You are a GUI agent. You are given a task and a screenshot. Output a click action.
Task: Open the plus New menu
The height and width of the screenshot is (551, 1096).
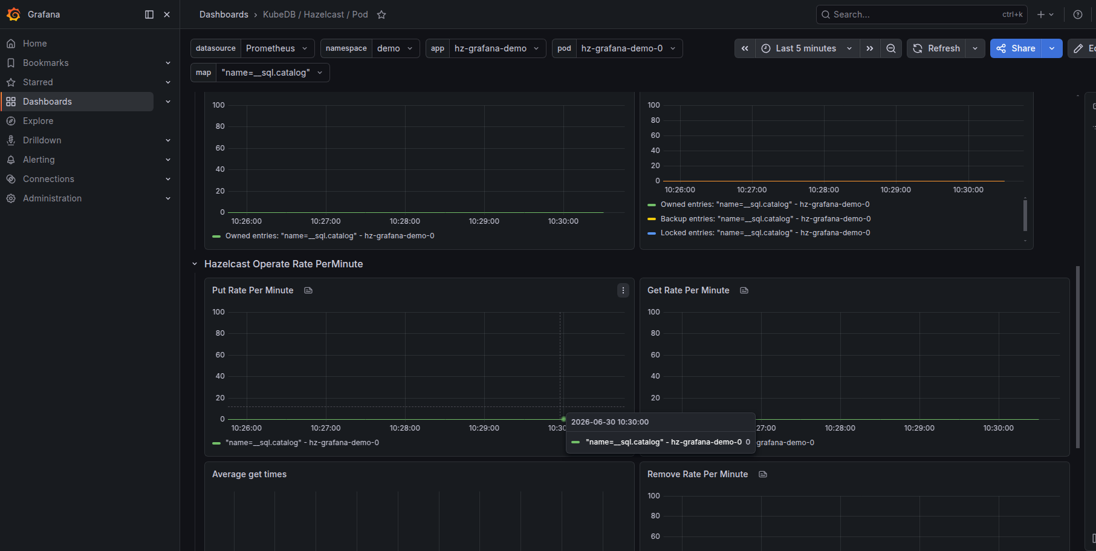pyautogui.click(x=1045, y=15)
